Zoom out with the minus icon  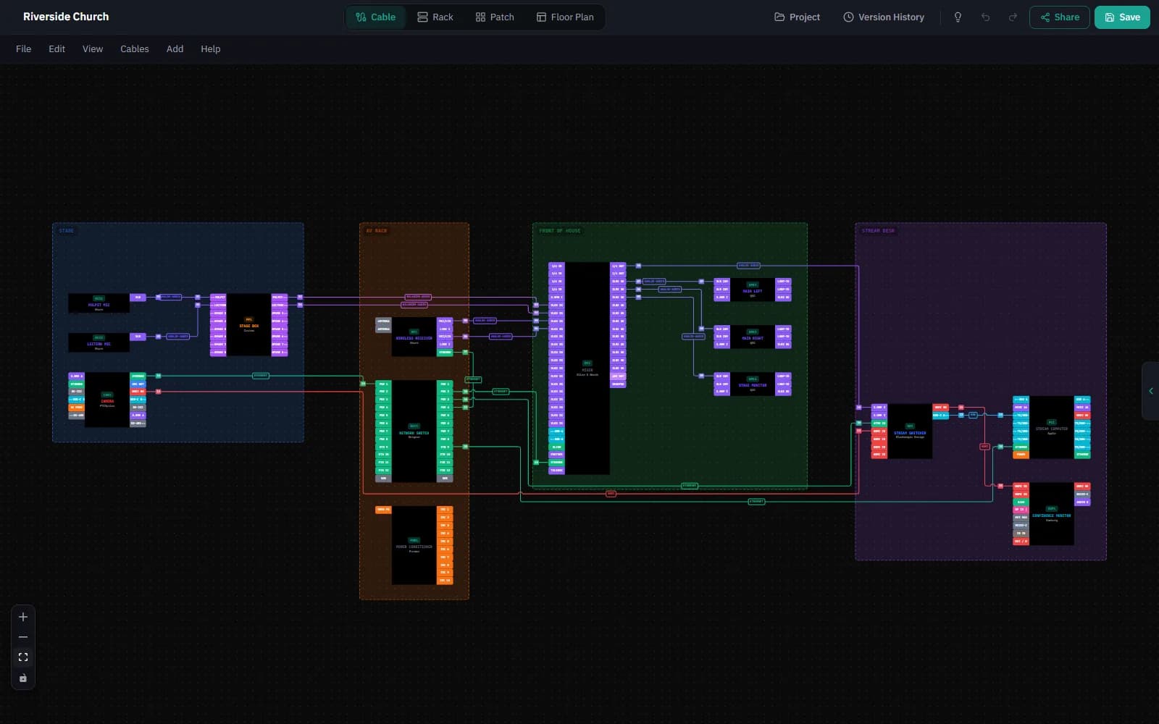pyautogui.click(x=23, y=637)
